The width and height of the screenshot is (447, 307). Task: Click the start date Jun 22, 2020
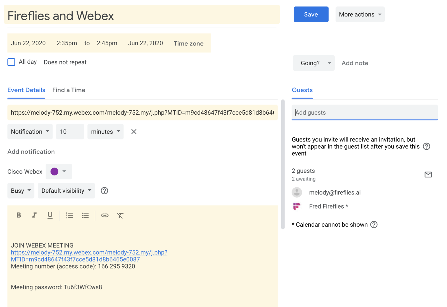[x=28, y=43]
